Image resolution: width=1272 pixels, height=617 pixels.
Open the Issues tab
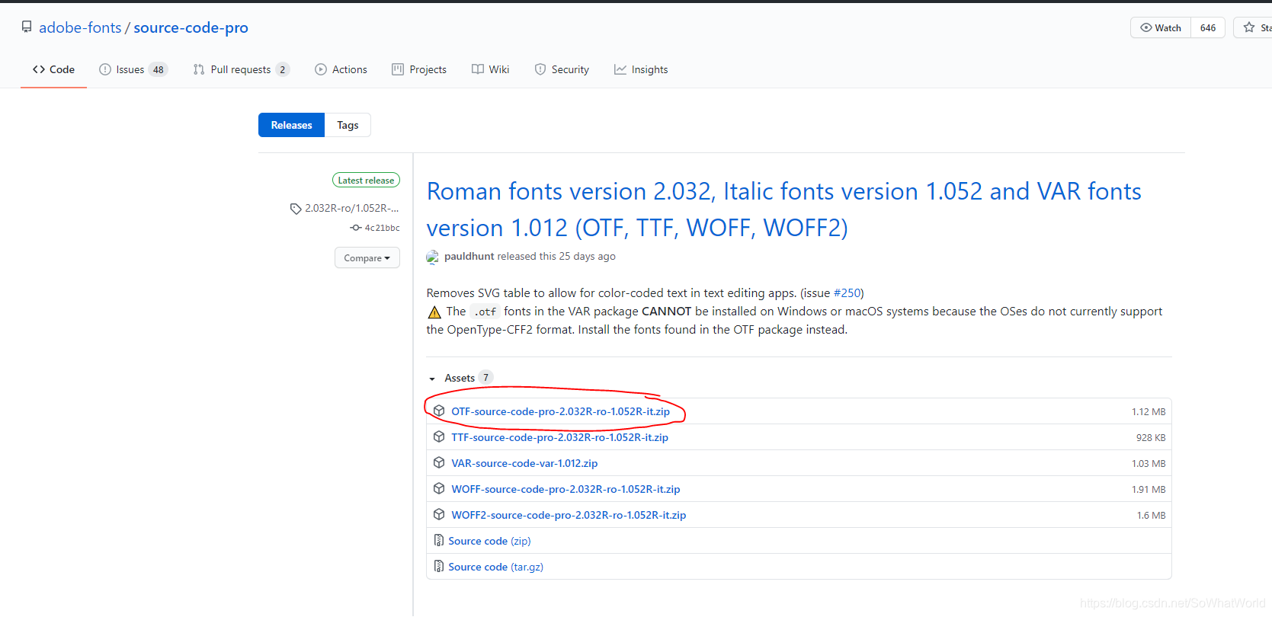click(x=133, y=69)
